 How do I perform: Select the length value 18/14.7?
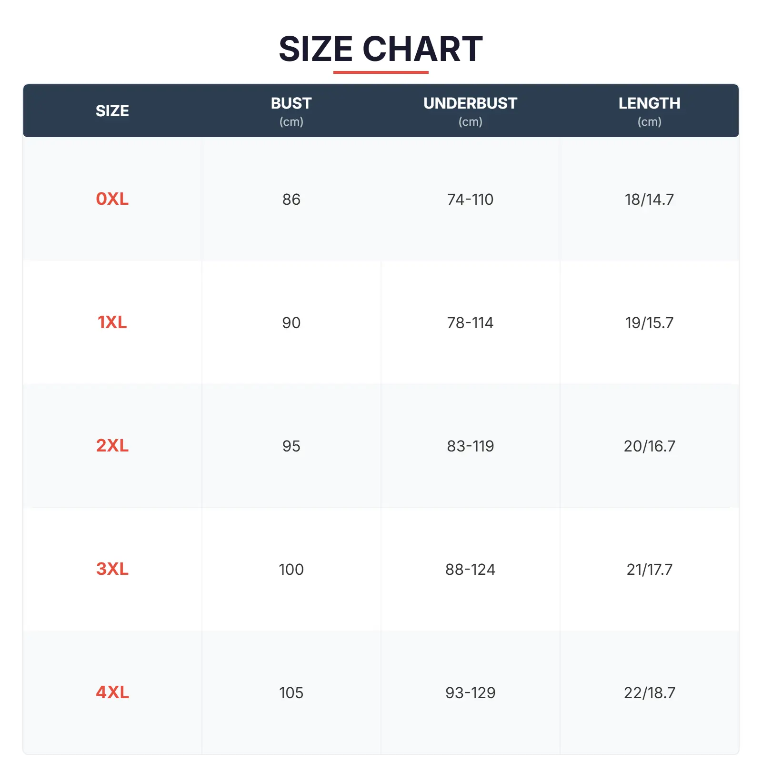[649, 200]
